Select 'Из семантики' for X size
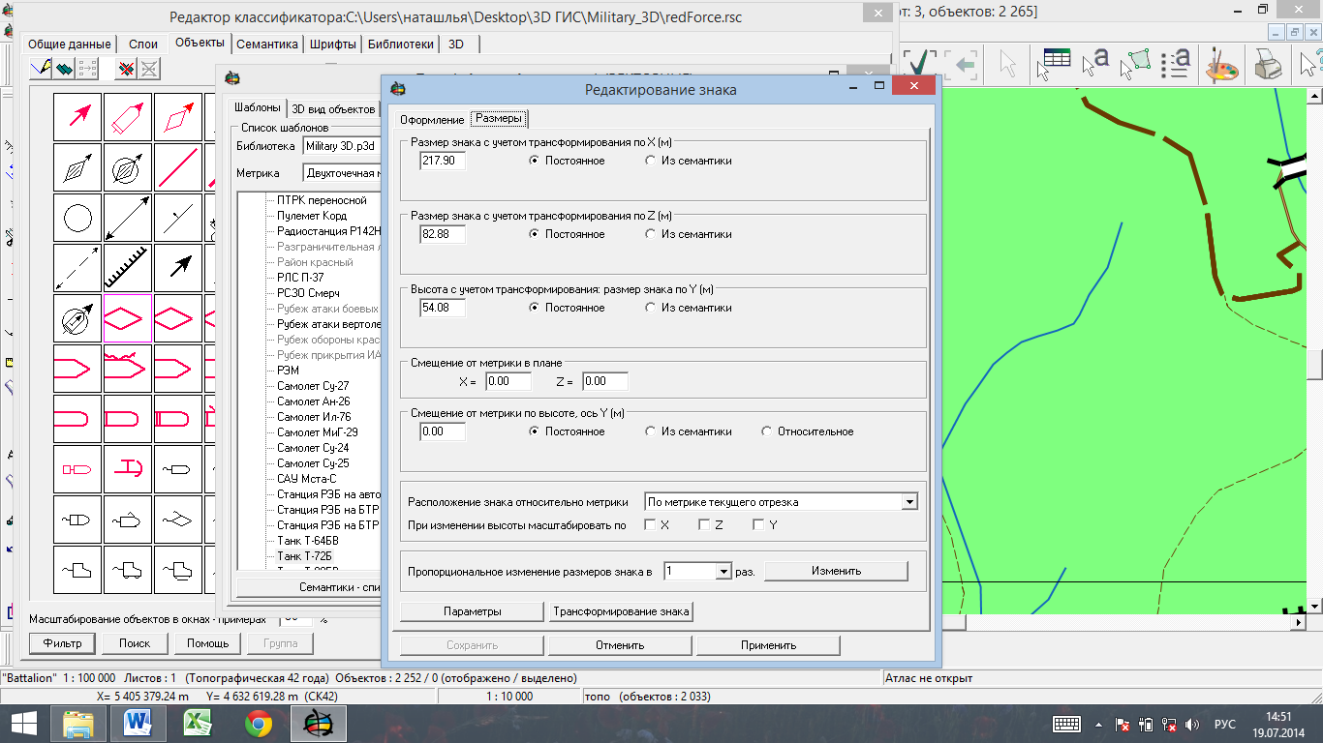Viewport: 1323px width, 743px height. pyautogui.click(x=689, y=161)
